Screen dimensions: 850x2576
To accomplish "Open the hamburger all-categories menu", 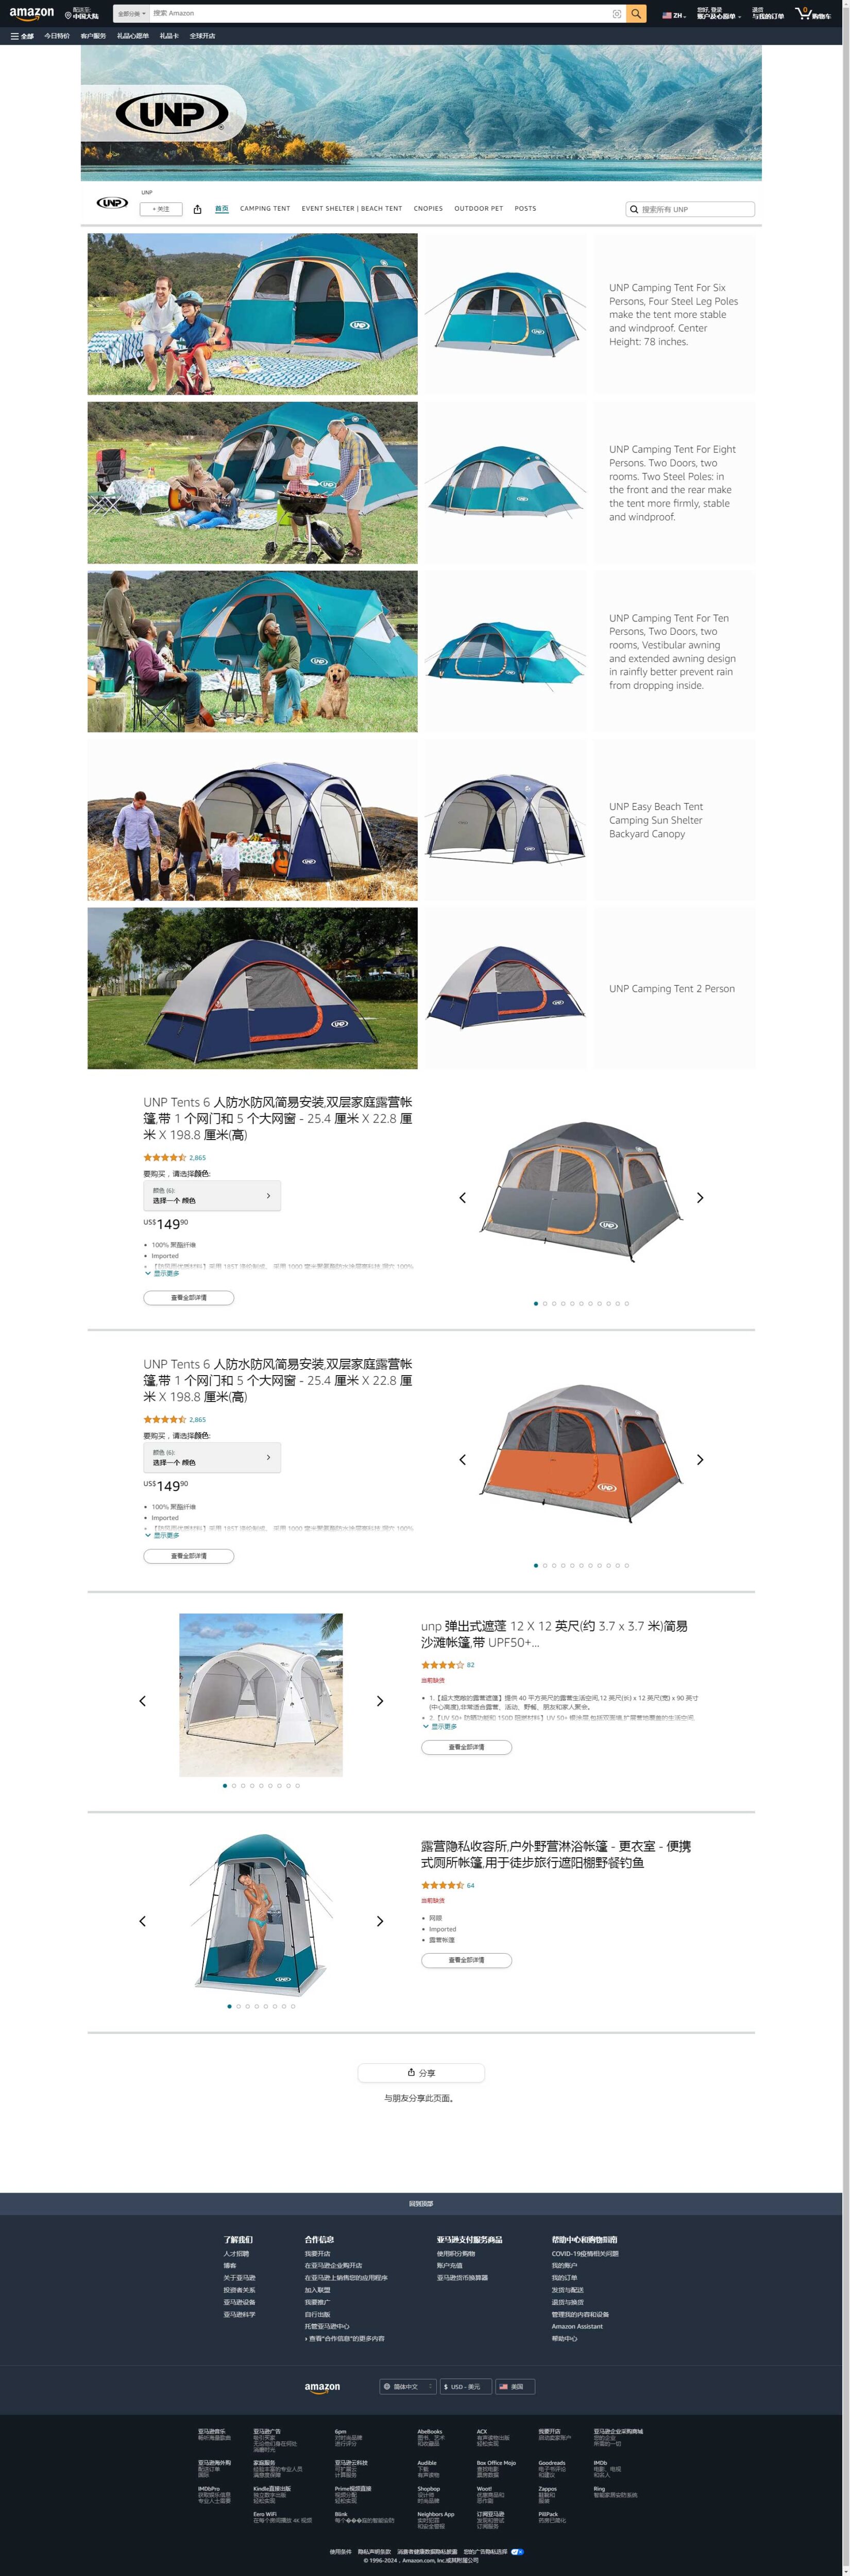I will (21, 36).
